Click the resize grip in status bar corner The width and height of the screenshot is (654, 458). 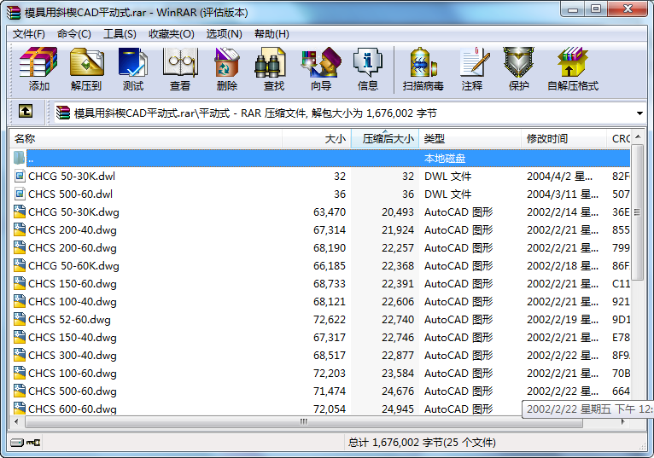tap(642, 446)
